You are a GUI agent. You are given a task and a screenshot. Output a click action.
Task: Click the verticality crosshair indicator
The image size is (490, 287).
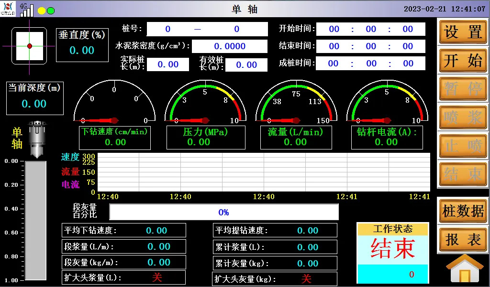pyautogui.click(x=29, y=46)
